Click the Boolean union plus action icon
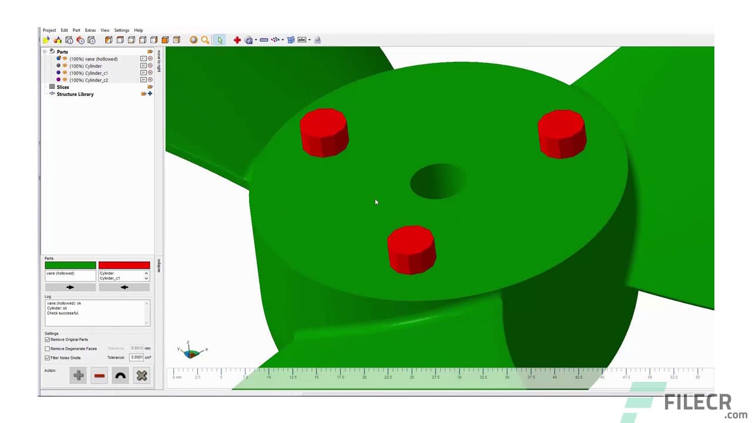Viewport: 752px width, 423px height. click(78, 375)
